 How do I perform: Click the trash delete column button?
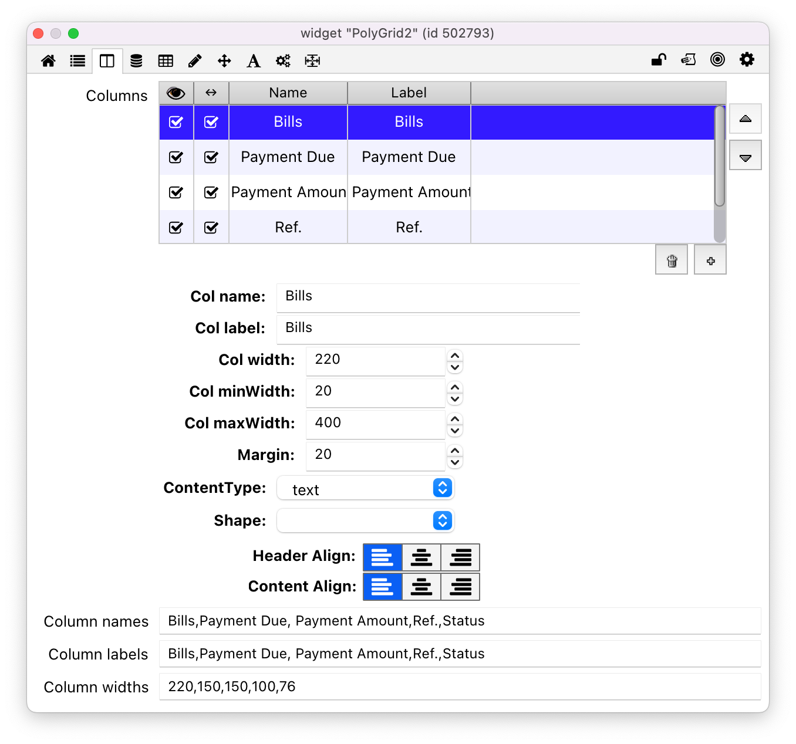tap(672, 261)
